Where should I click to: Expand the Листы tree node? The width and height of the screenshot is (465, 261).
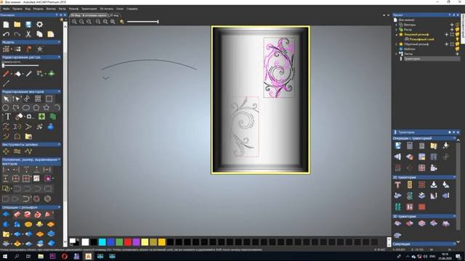point(397,54)
